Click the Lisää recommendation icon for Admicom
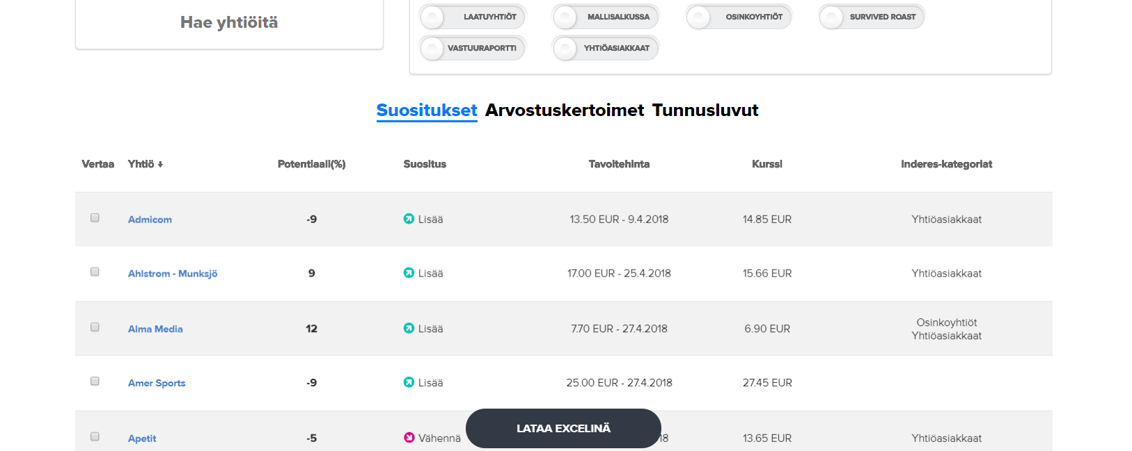Screen dimensions: 1132x451 (409, 219)
